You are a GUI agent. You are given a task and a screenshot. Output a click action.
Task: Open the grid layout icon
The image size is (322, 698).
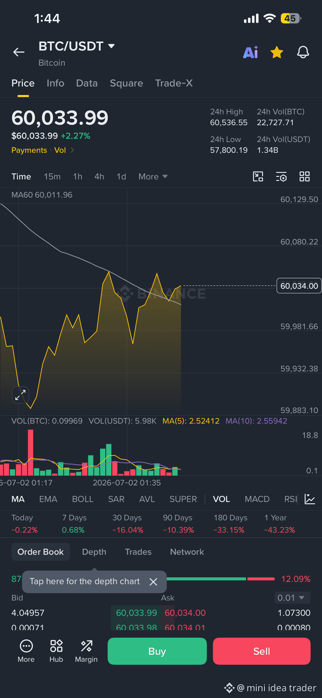pos(304,176)
